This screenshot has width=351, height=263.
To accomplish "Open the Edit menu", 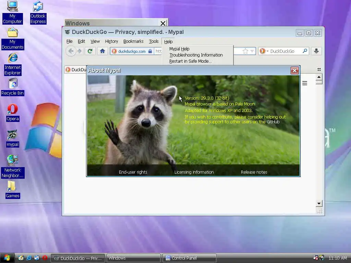I will (x=81, y=41).
